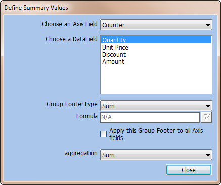Click the Choose an Axis Field label

(70, 24)
